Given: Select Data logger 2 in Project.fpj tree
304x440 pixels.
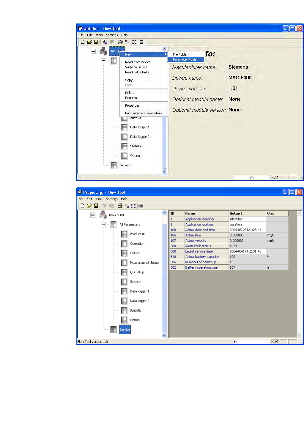Looking at the screenshot, I should (x=140, y=301).
